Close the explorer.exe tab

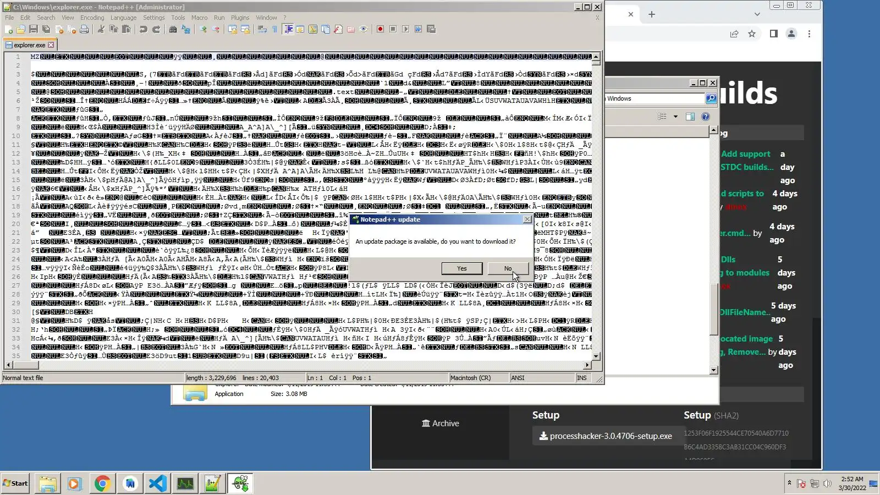51,45
